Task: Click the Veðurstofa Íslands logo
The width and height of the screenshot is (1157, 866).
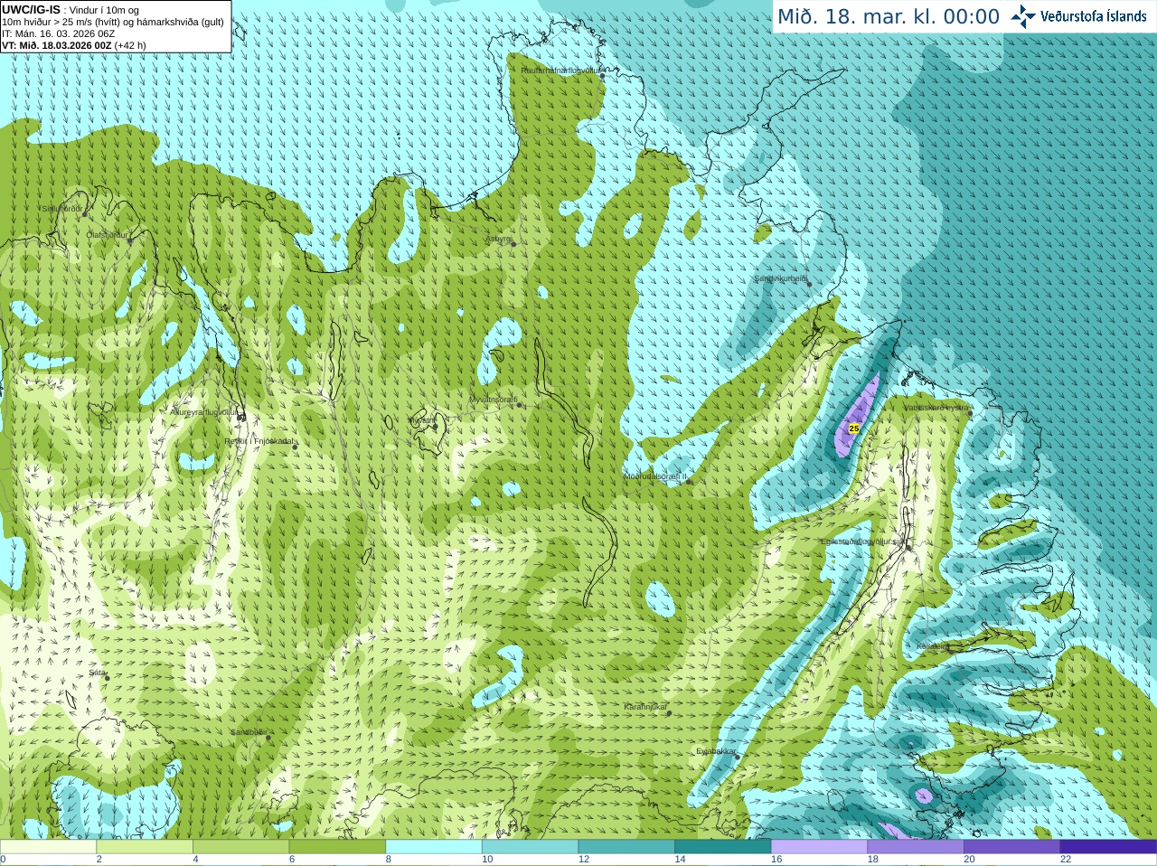Action: click(x=1078, y=16)
